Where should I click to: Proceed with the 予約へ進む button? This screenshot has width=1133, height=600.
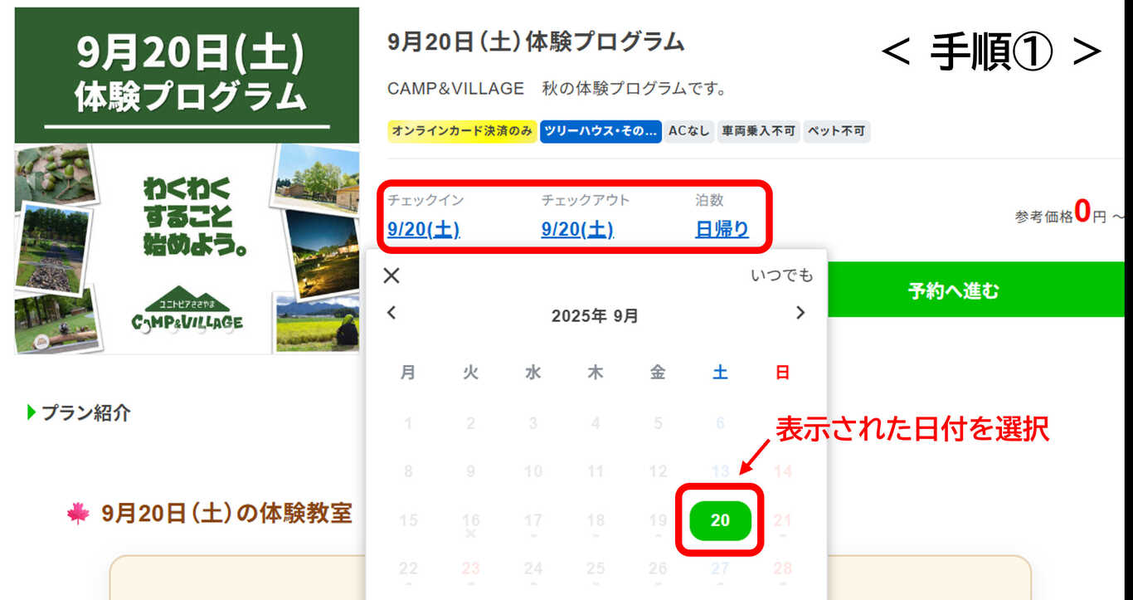click(953, 290)
